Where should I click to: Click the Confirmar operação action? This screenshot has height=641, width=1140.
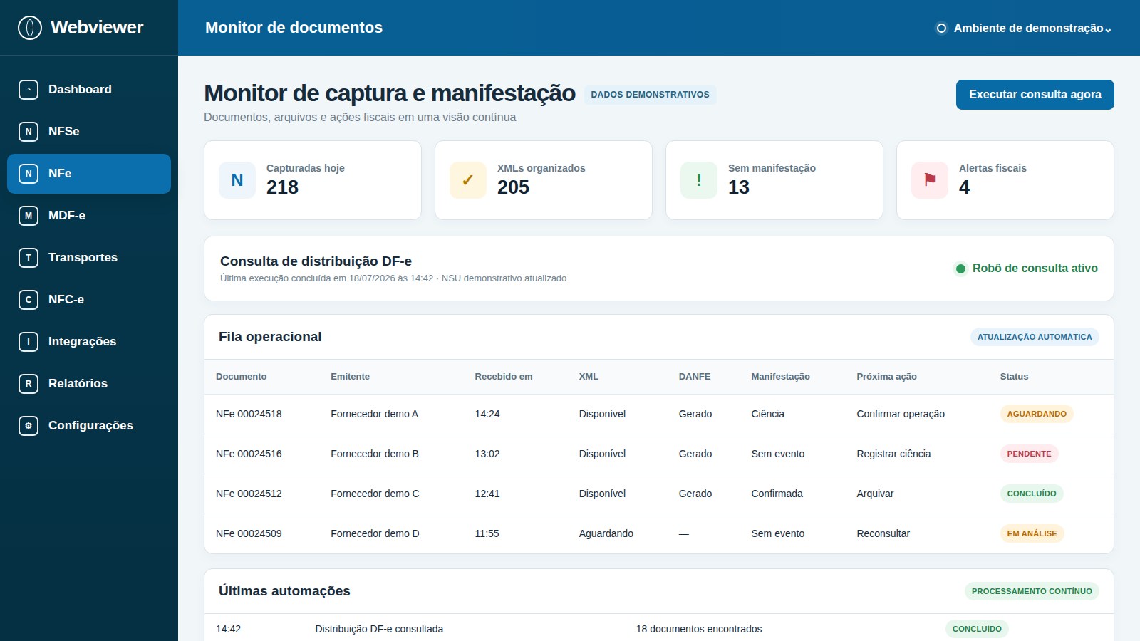tap(901, 414)
